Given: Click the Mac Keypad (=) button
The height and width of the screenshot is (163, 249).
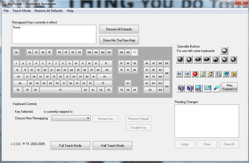Looking at the screenshot, I should click(x=229, y=87).
